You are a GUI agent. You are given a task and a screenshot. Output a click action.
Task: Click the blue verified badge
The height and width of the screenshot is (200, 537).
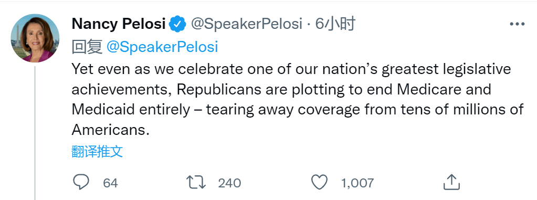[x=178, y=24]
